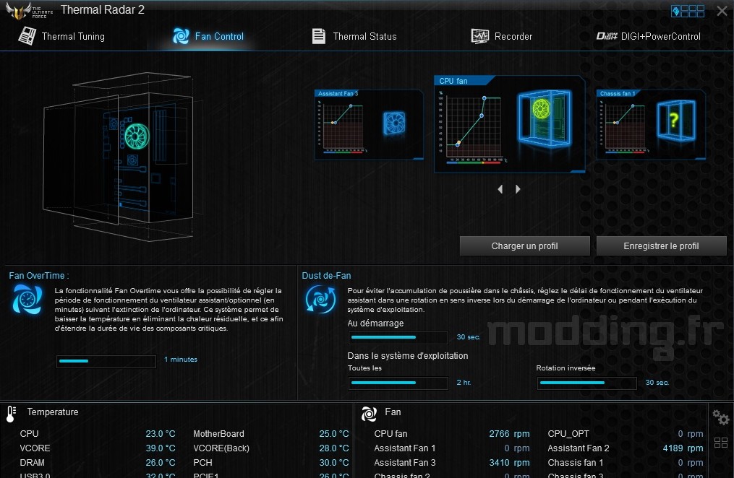The image size is (734, 478).
Task: Click the Recorder monitor icon
Action: pyautogui.click(x=480, y=36)
